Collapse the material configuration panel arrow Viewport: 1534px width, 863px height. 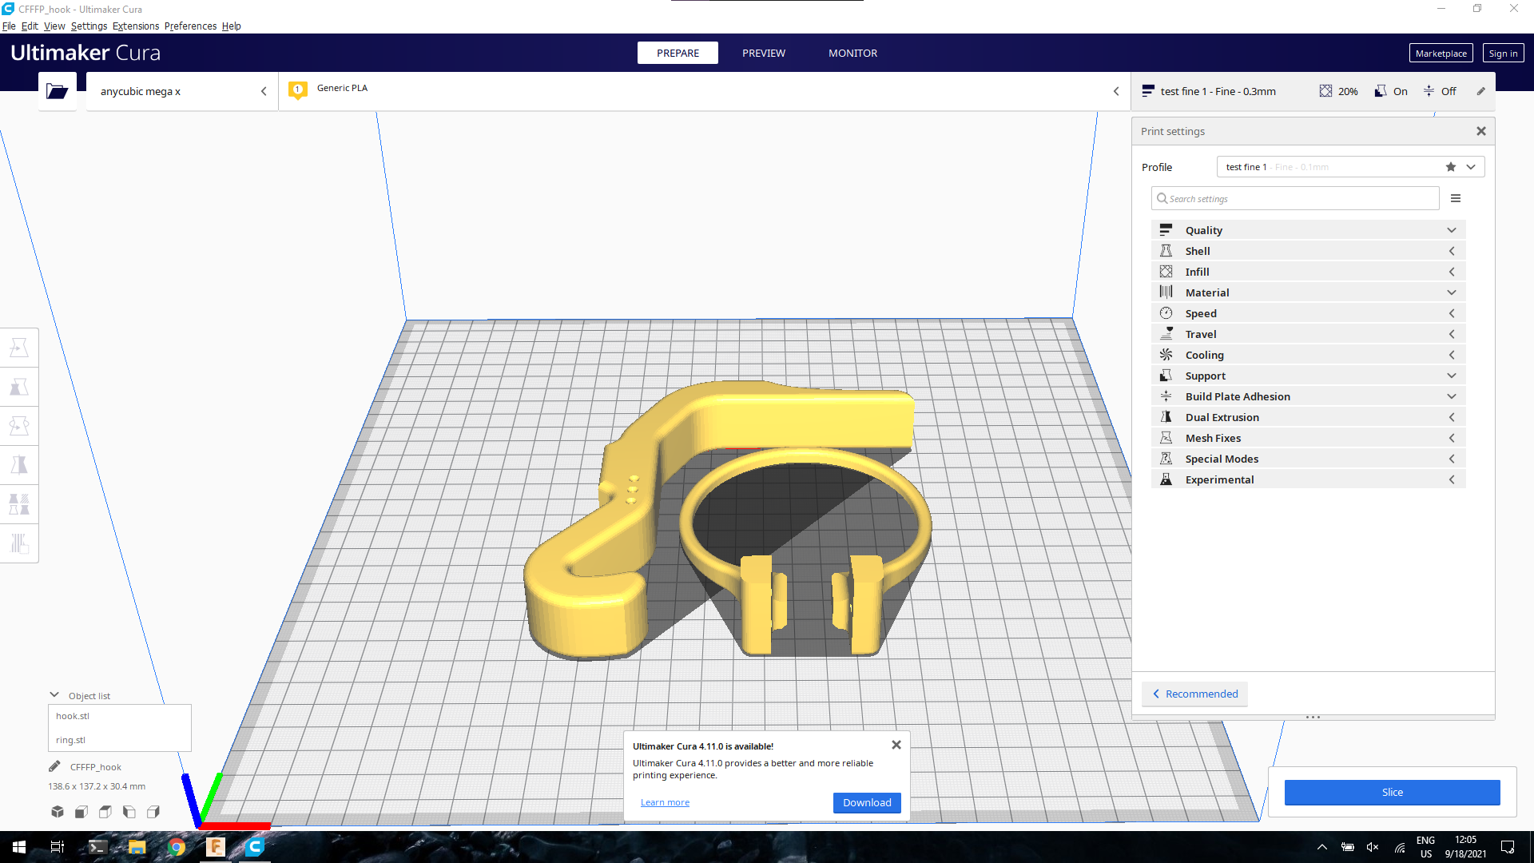point(1116,91)
